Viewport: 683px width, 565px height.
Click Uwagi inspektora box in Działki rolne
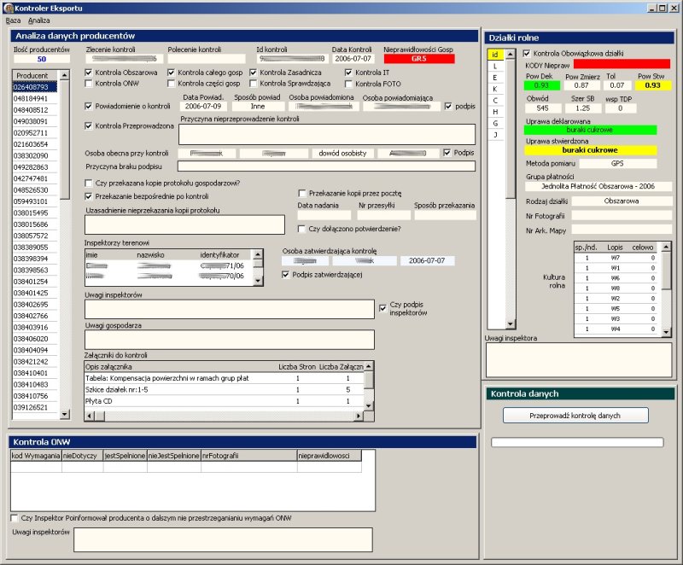pos(579,360)
